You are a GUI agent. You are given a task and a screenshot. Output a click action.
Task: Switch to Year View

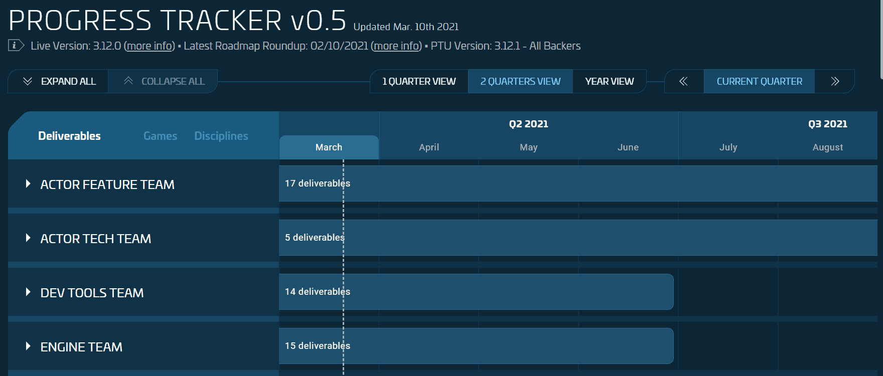(x=609, y=81)
